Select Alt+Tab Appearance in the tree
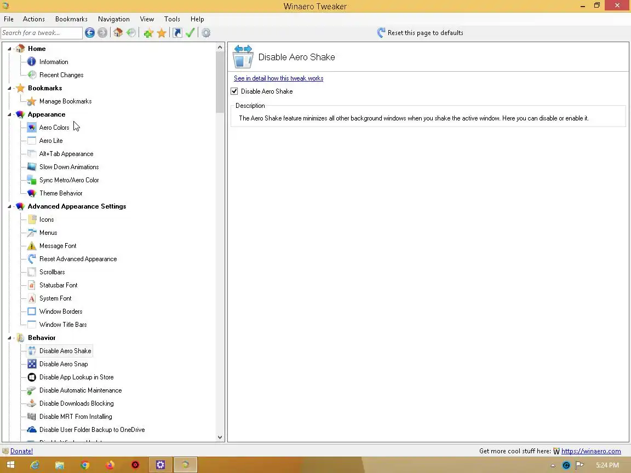 point(66,154)
